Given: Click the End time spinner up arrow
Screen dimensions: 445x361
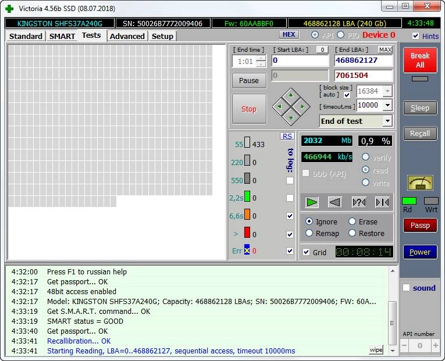Looking at the screenshot, I should point(261,58).
